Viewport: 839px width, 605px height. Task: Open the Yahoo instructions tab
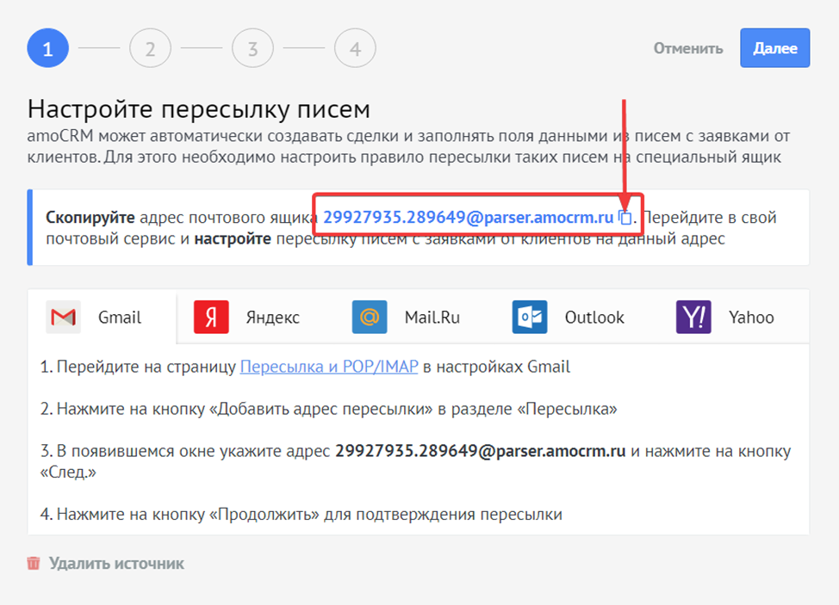coord(751,318)
